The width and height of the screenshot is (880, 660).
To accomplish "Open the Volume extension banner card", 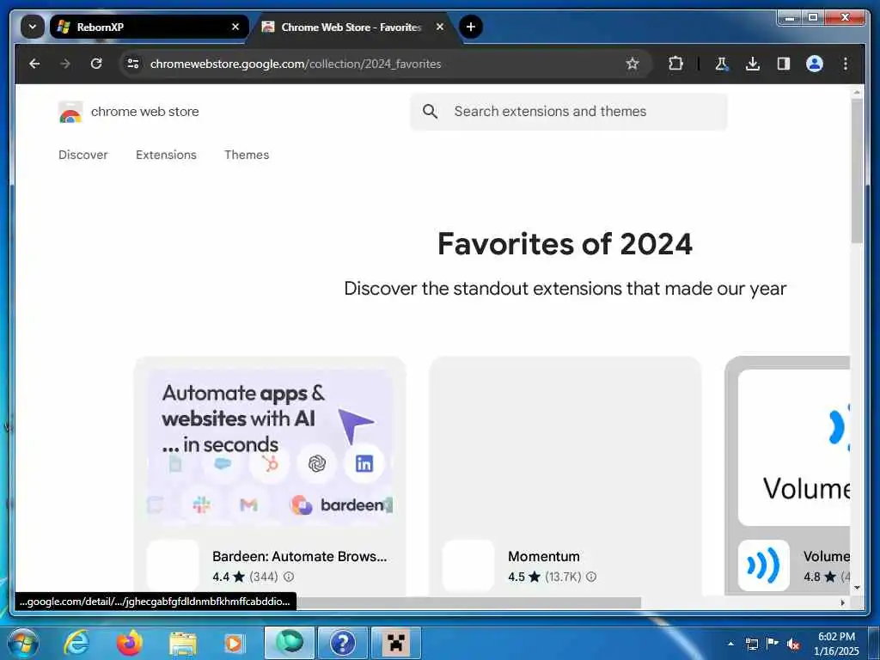I will pos(793,447).
